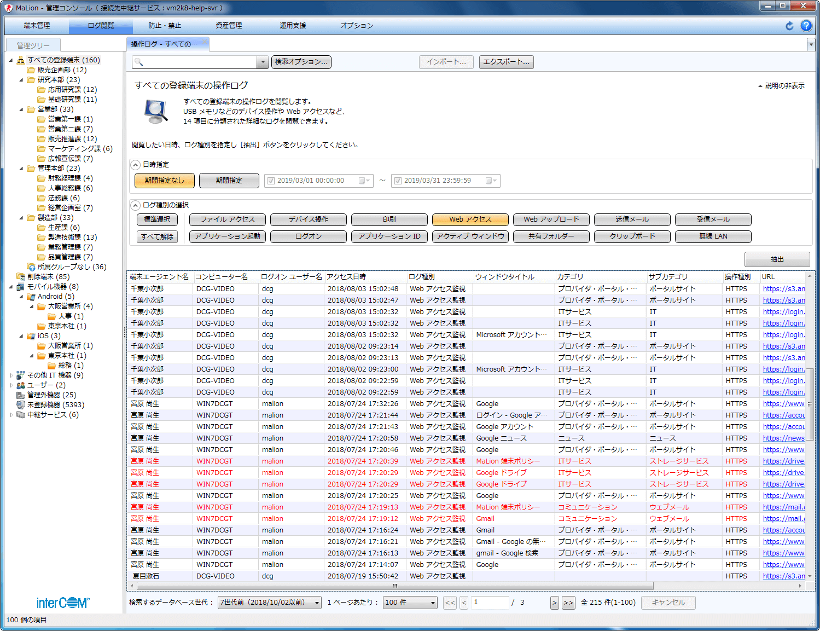The image size is (820, 631).
Task: Open the help question mark icon
Action: click(806, 26)
